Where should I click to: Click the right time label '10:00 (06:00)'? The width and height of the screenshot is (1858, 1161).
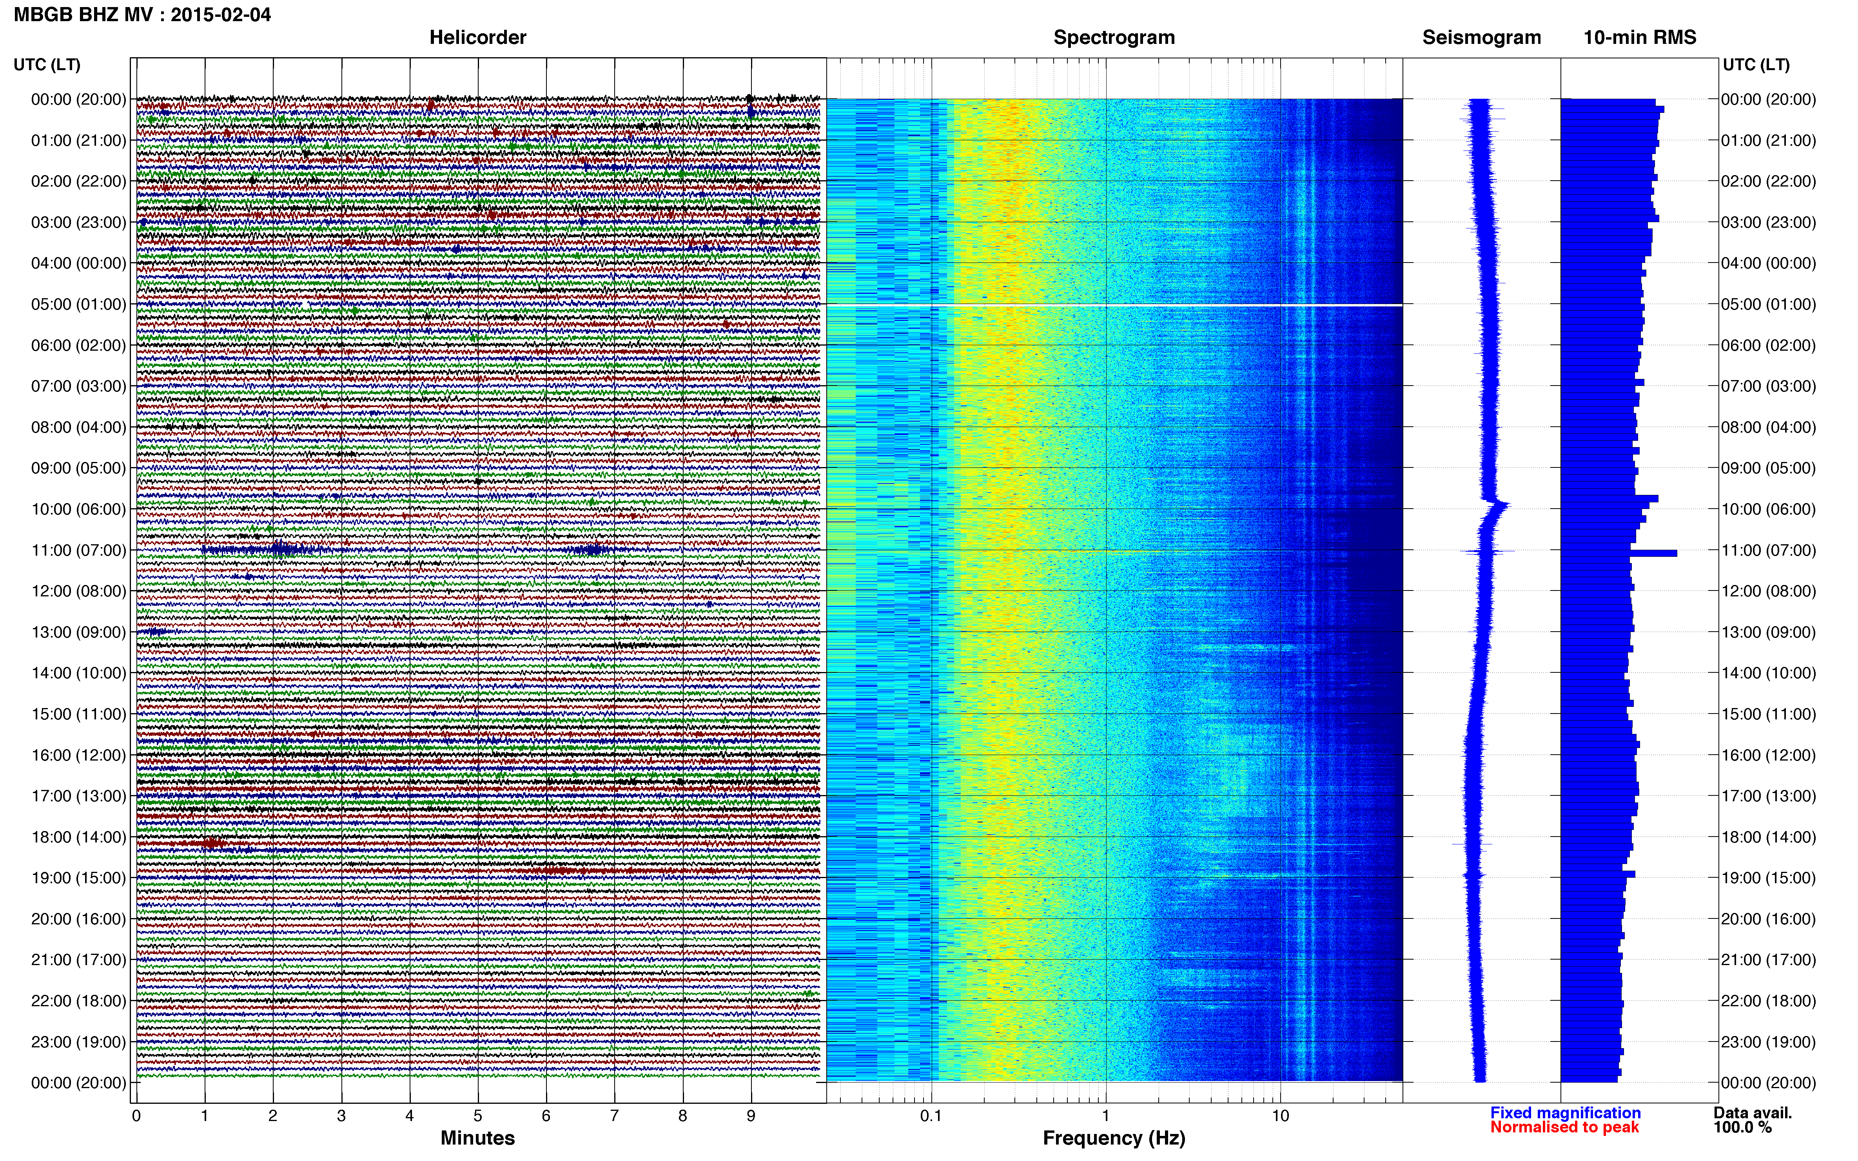1768,509
